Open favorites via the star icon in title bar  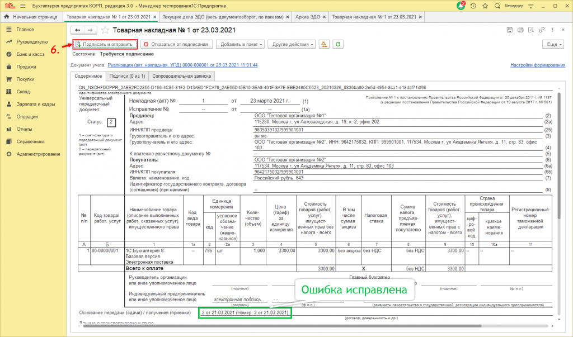pyautogui.click(x=486, y=6)
